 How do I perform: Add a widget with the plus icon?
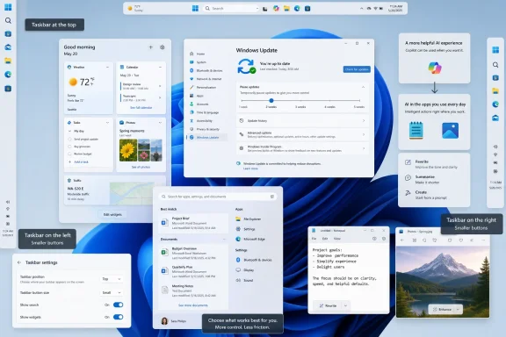point(151,47)
